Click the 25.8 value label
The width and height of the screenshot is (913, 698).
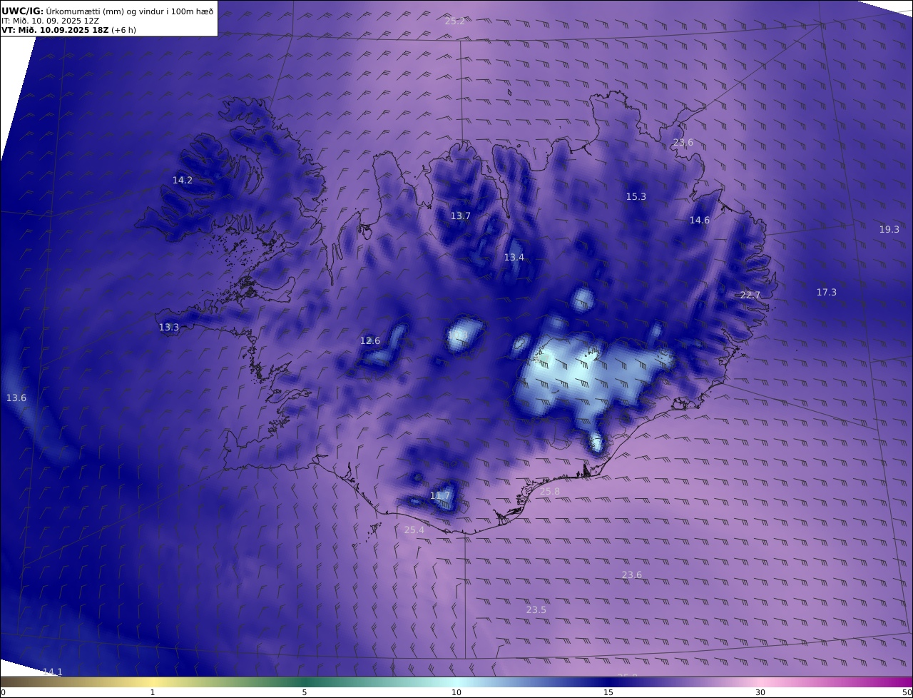point(550,492)
